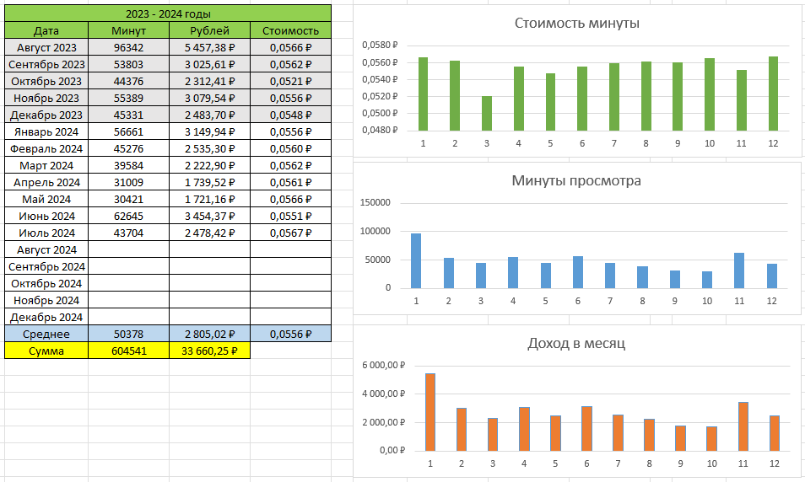Select the 'Сентябрь 2023' date cell
Screen dimensions: 805x482
(x=46, y=65)
